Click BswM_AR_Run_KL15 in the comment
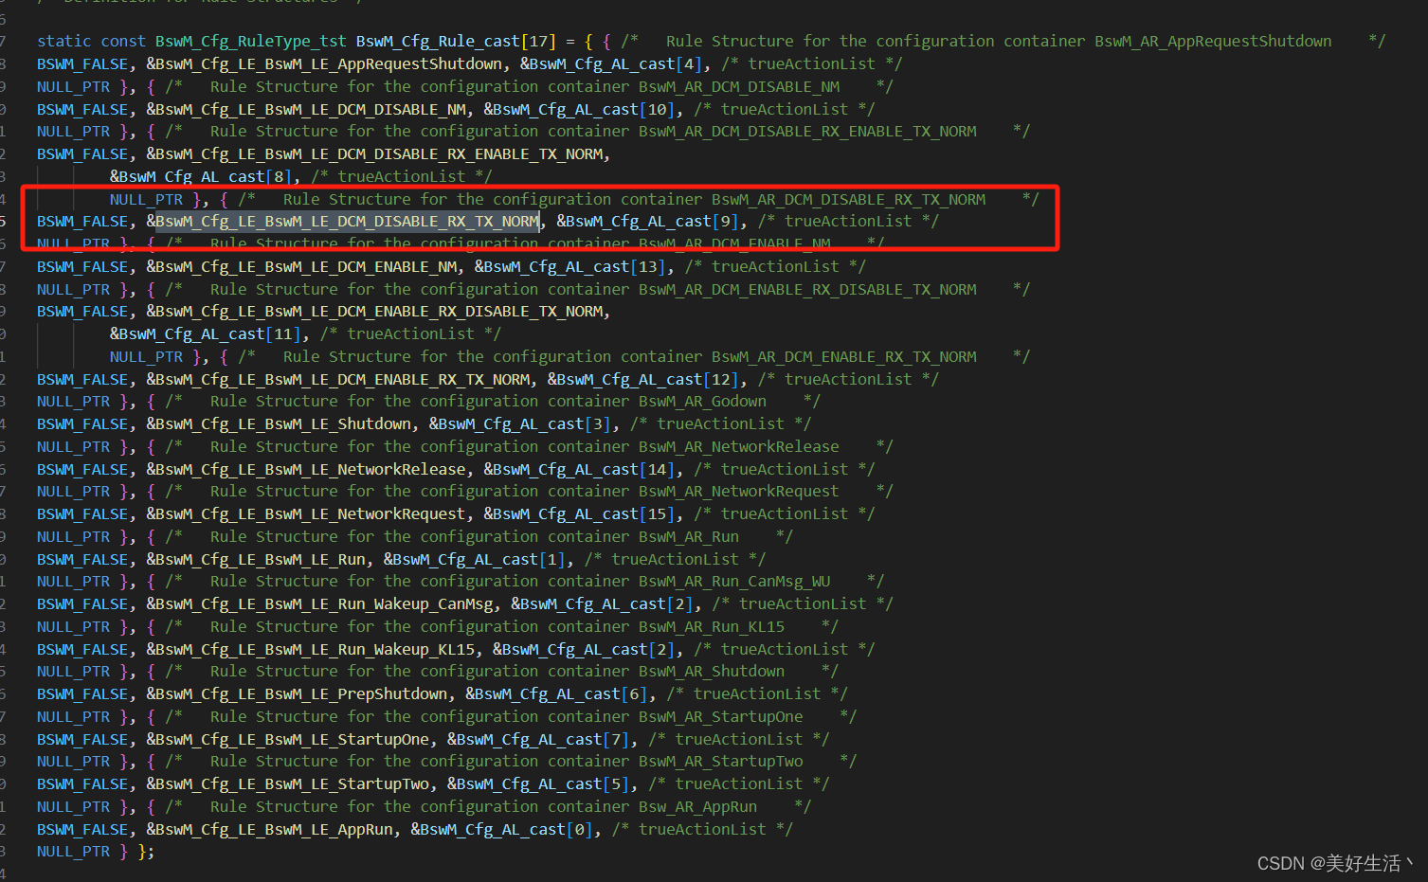Viewport: 1428px width, 882px height. tap(712, 626)
